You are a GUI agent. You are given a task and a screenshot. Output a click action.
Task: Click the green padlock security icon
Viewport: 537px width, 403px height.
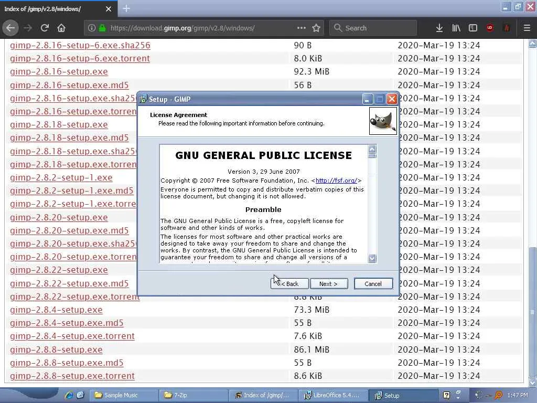coord(102,28)
